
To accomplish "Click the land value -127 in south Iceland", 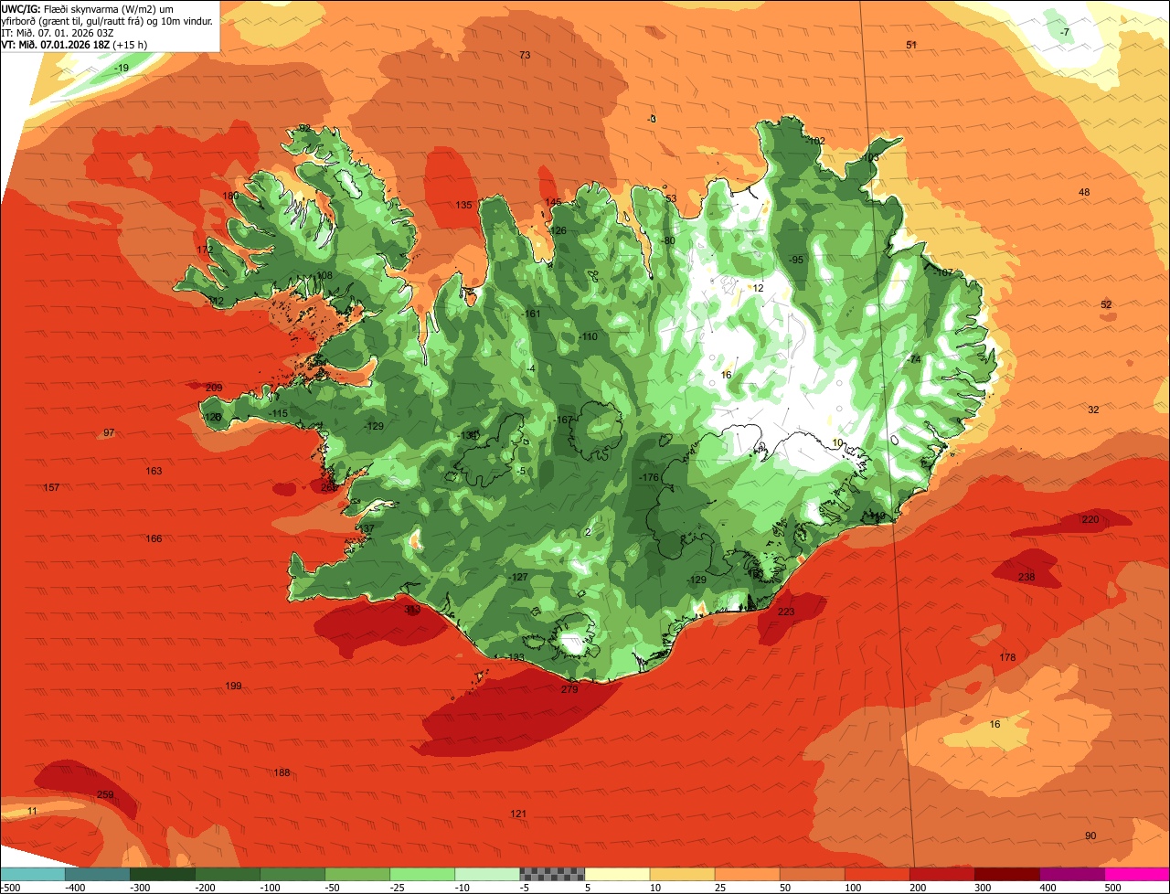I will (518, 578).
